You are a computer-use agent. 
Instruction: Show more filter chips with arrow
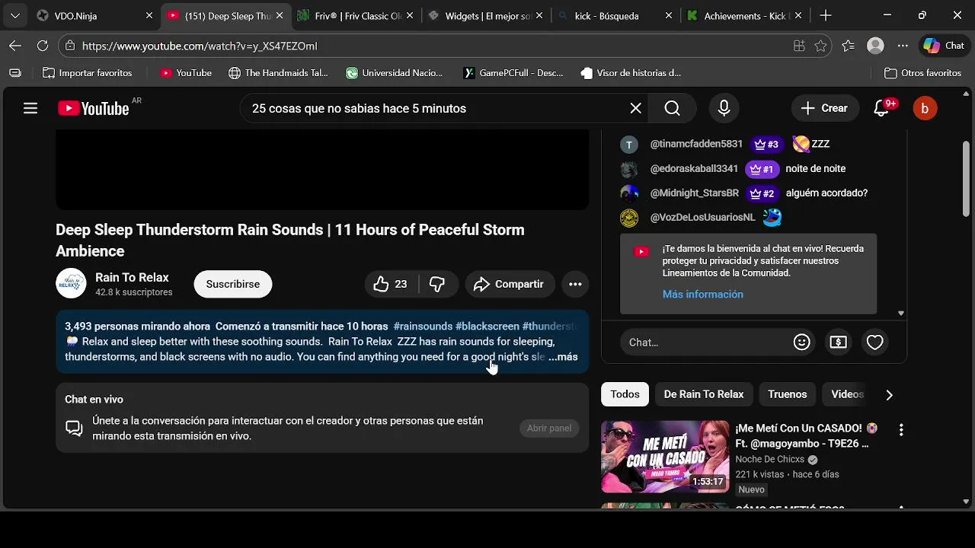click(889, 394)
